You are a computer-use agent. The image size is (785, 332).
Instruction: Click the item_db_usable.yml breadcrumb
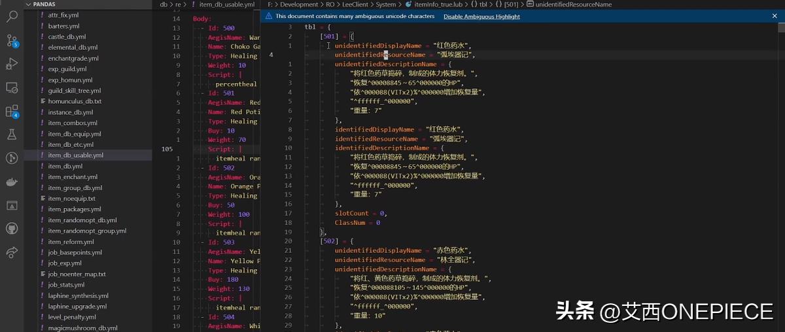pos(226,5)
